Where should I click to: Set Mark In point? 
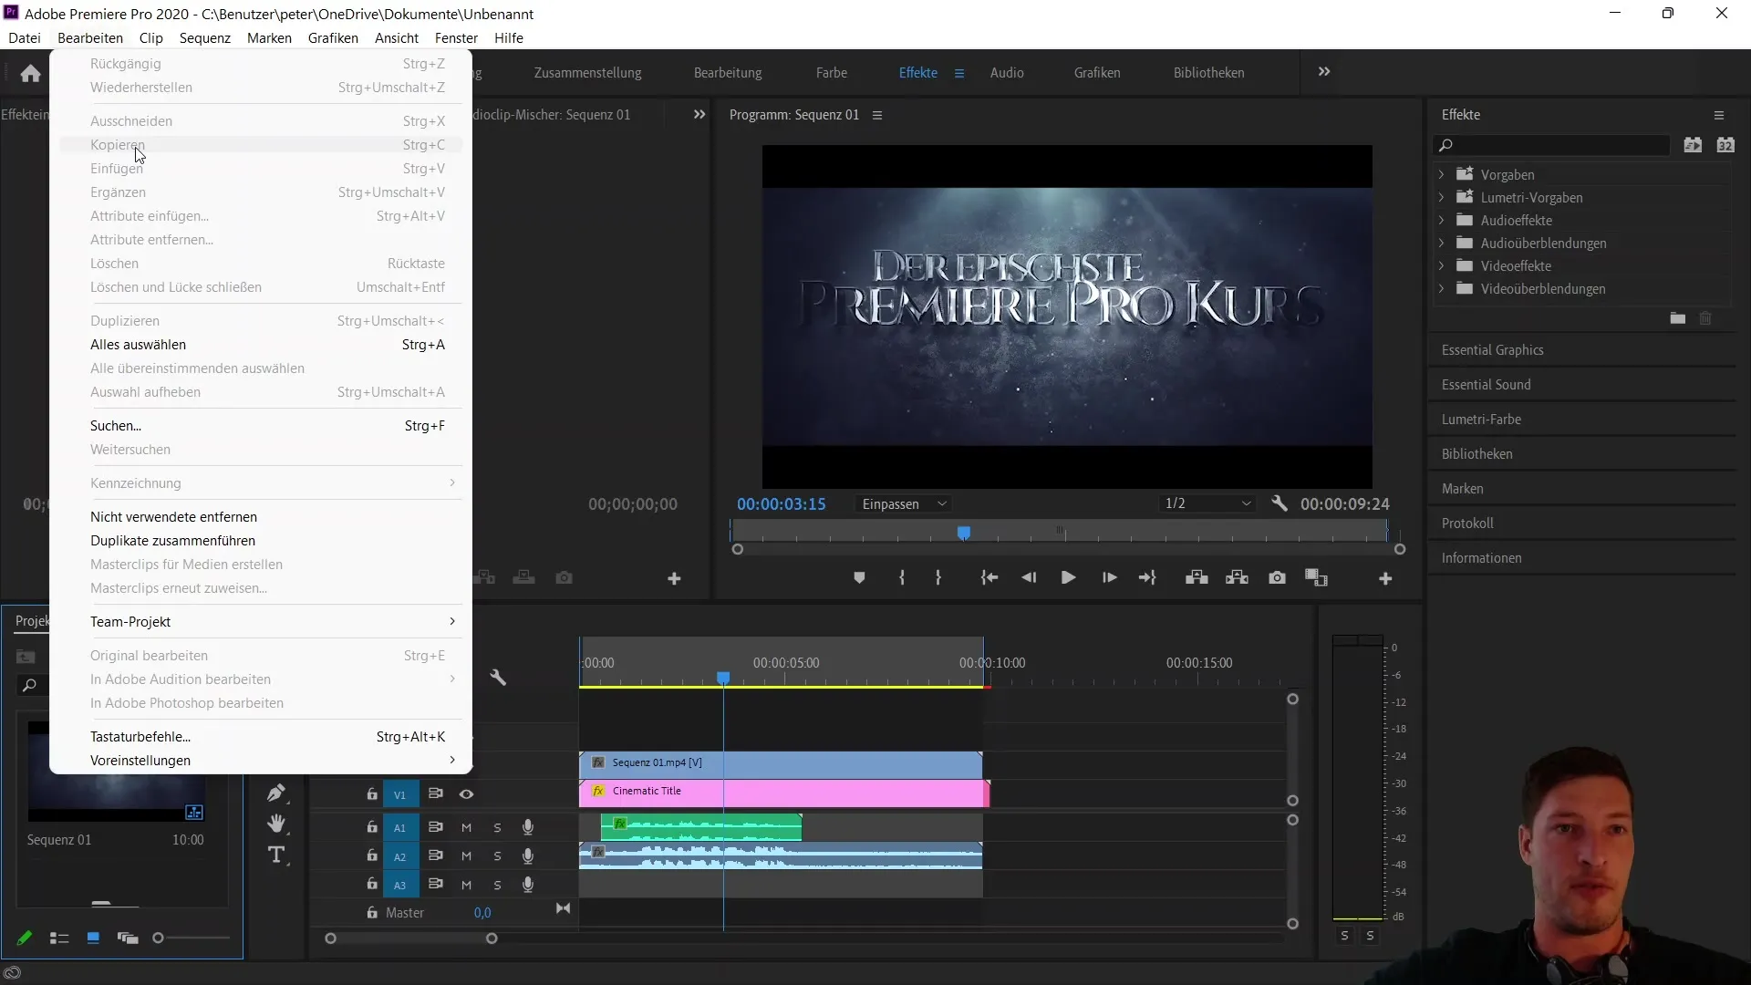(x=901, y=578)
